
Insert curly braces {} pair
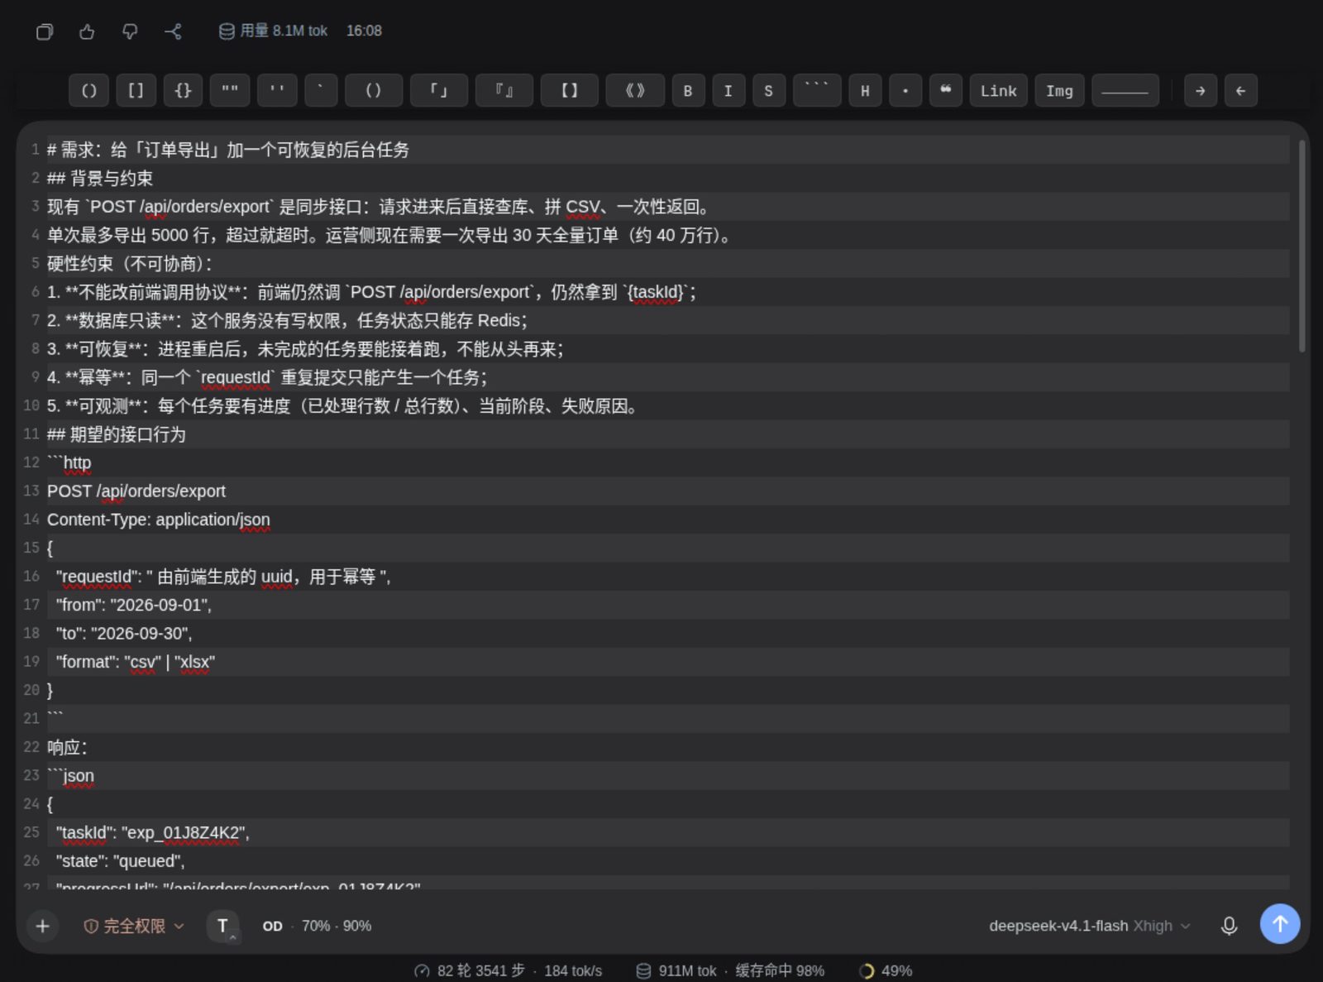(183, 90)
